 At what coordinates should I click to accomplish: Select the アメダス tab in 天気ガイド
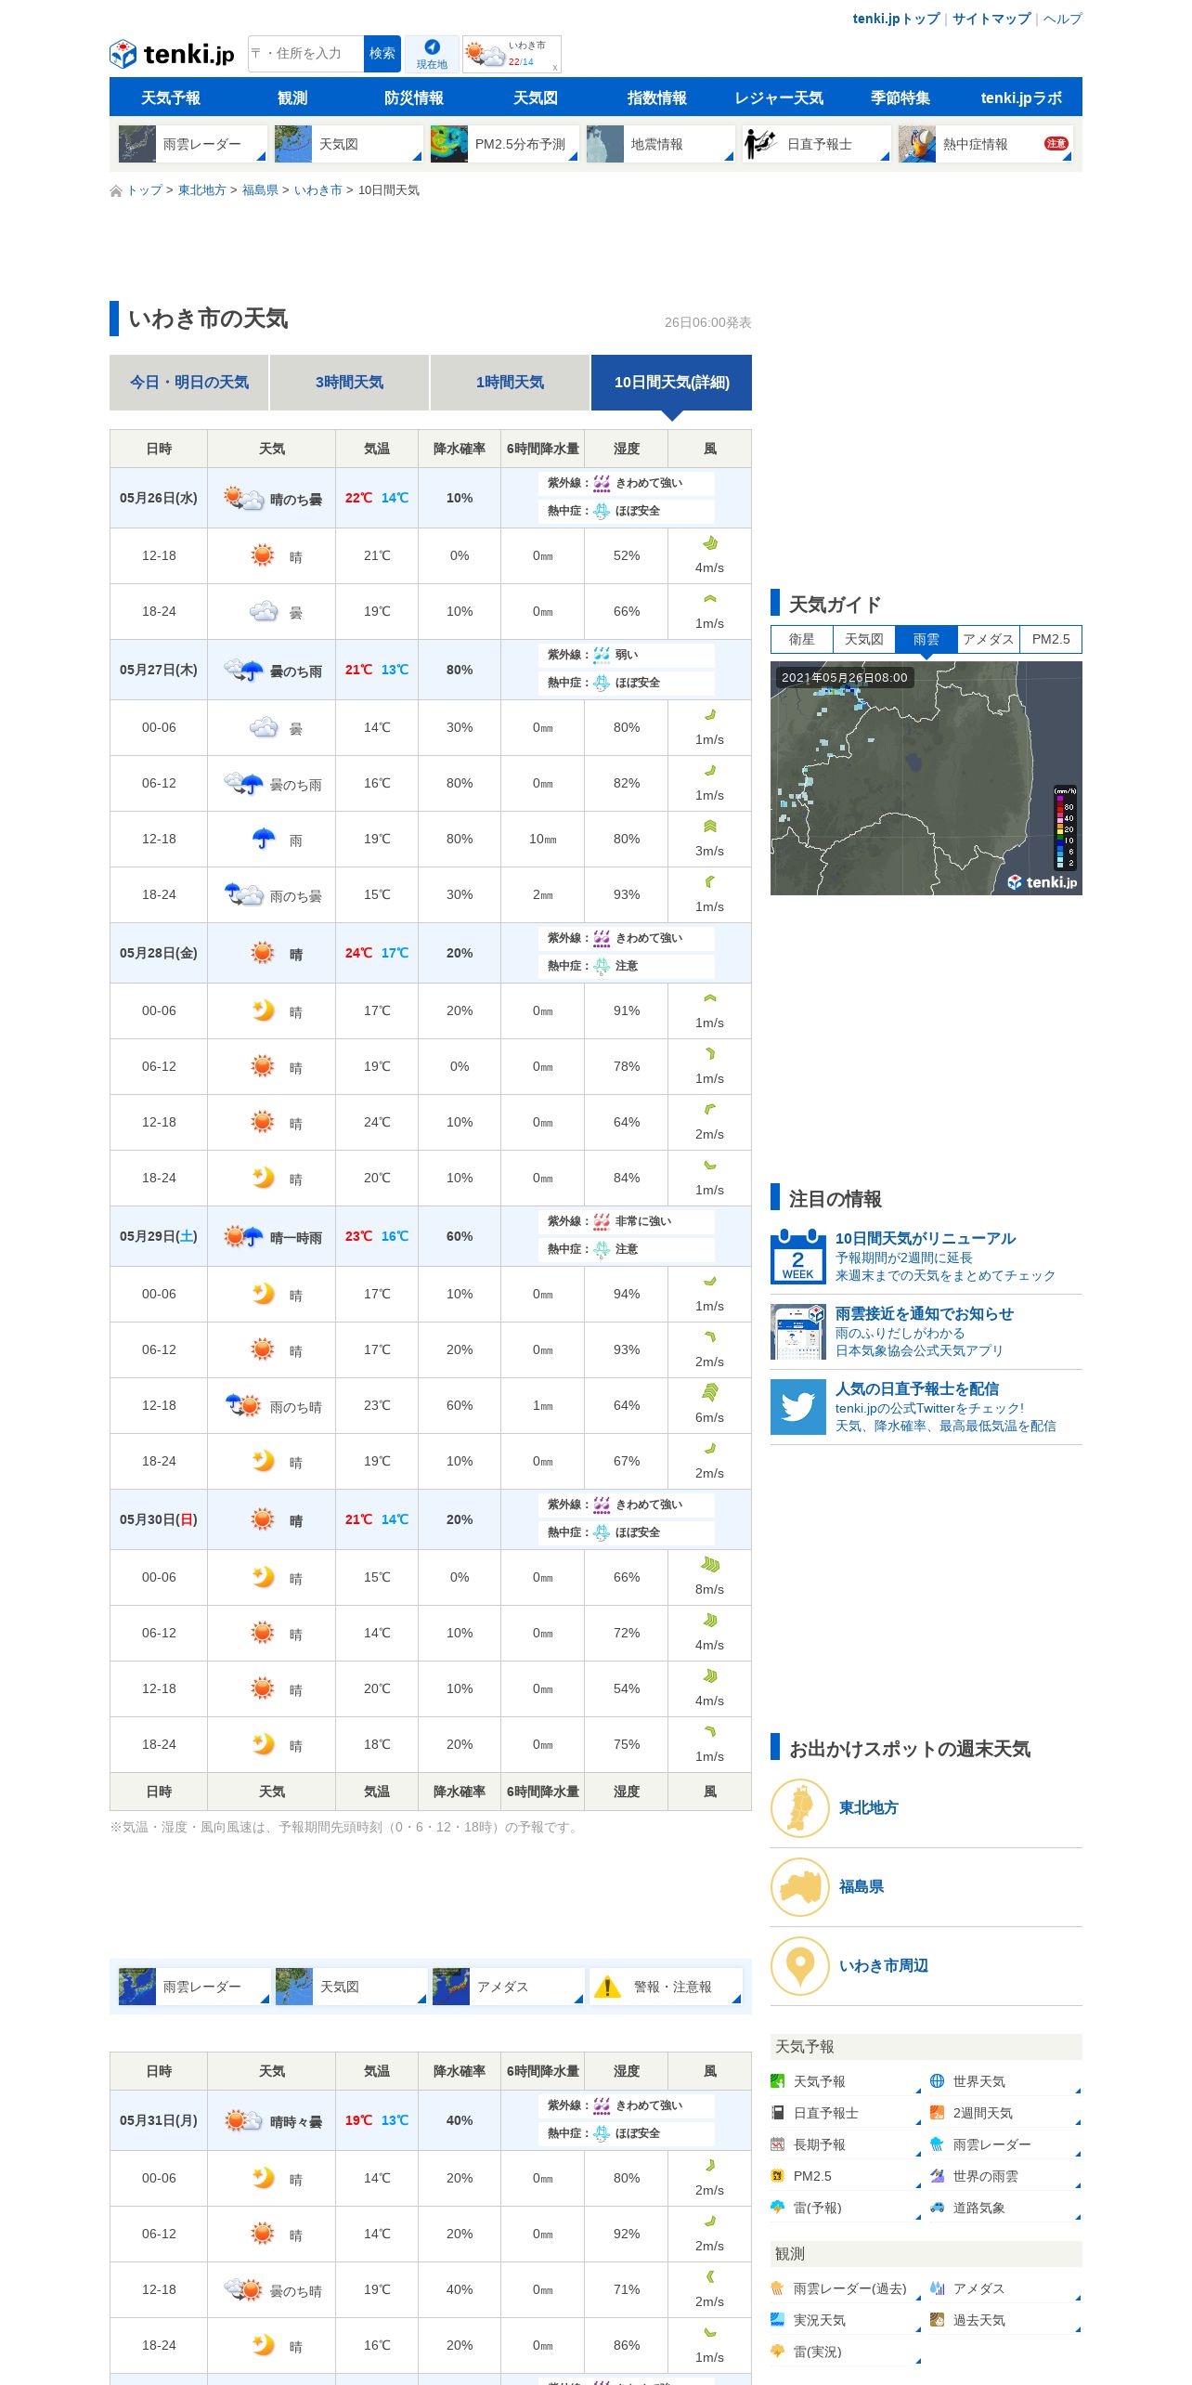[989, 639]
